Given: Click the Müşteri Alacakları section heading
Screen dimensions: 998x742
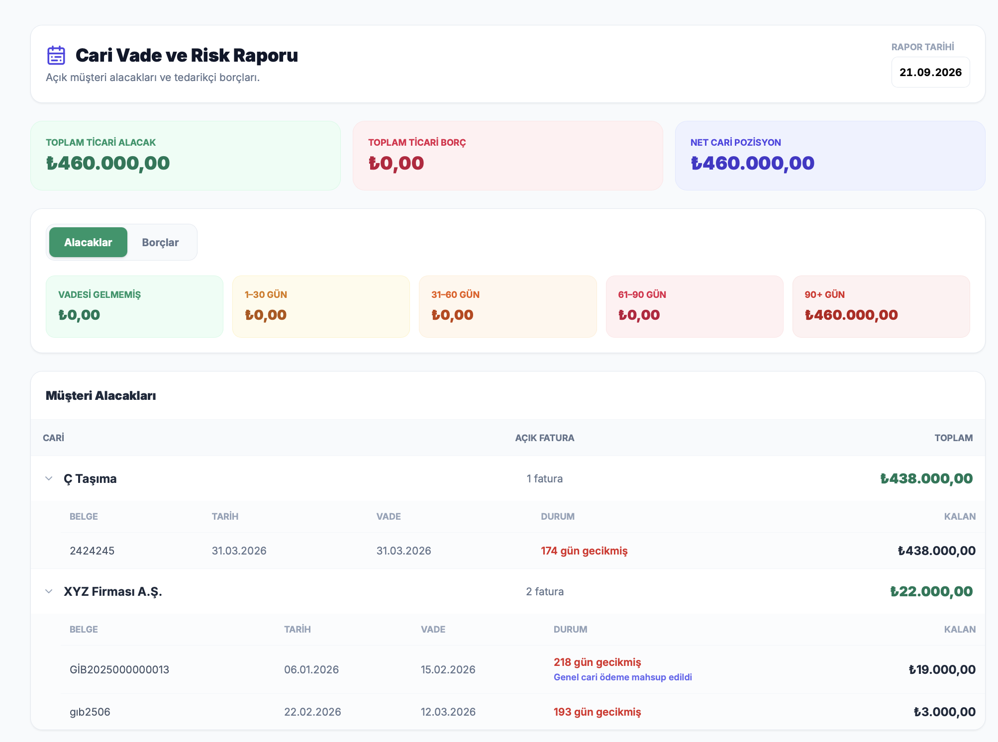Looking at the screenshot, I should point(101,395).
